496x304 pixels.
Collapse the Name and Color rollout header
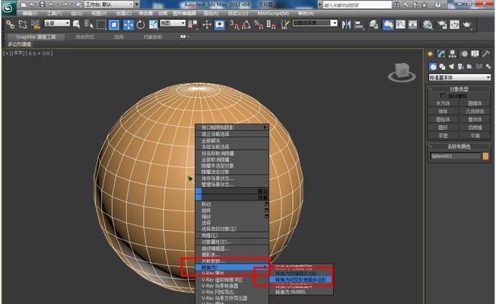(459, 147)
